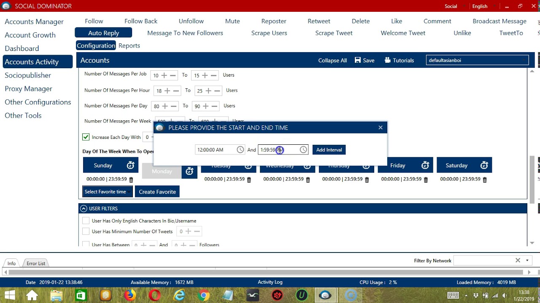Decrease Messages Per Day minimum

click(x=174, y=106)
